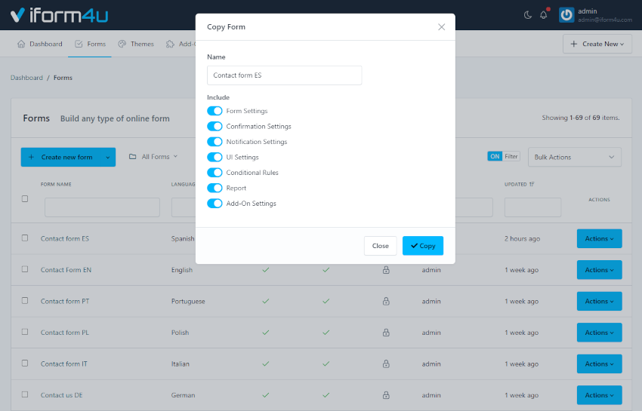
Task: Open the All Forms folder dropdown
Action: click(153, 157)
